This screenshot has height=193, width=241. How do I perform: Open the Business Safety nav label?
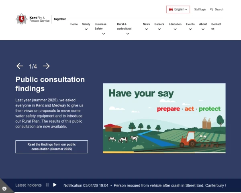point(100,26)
